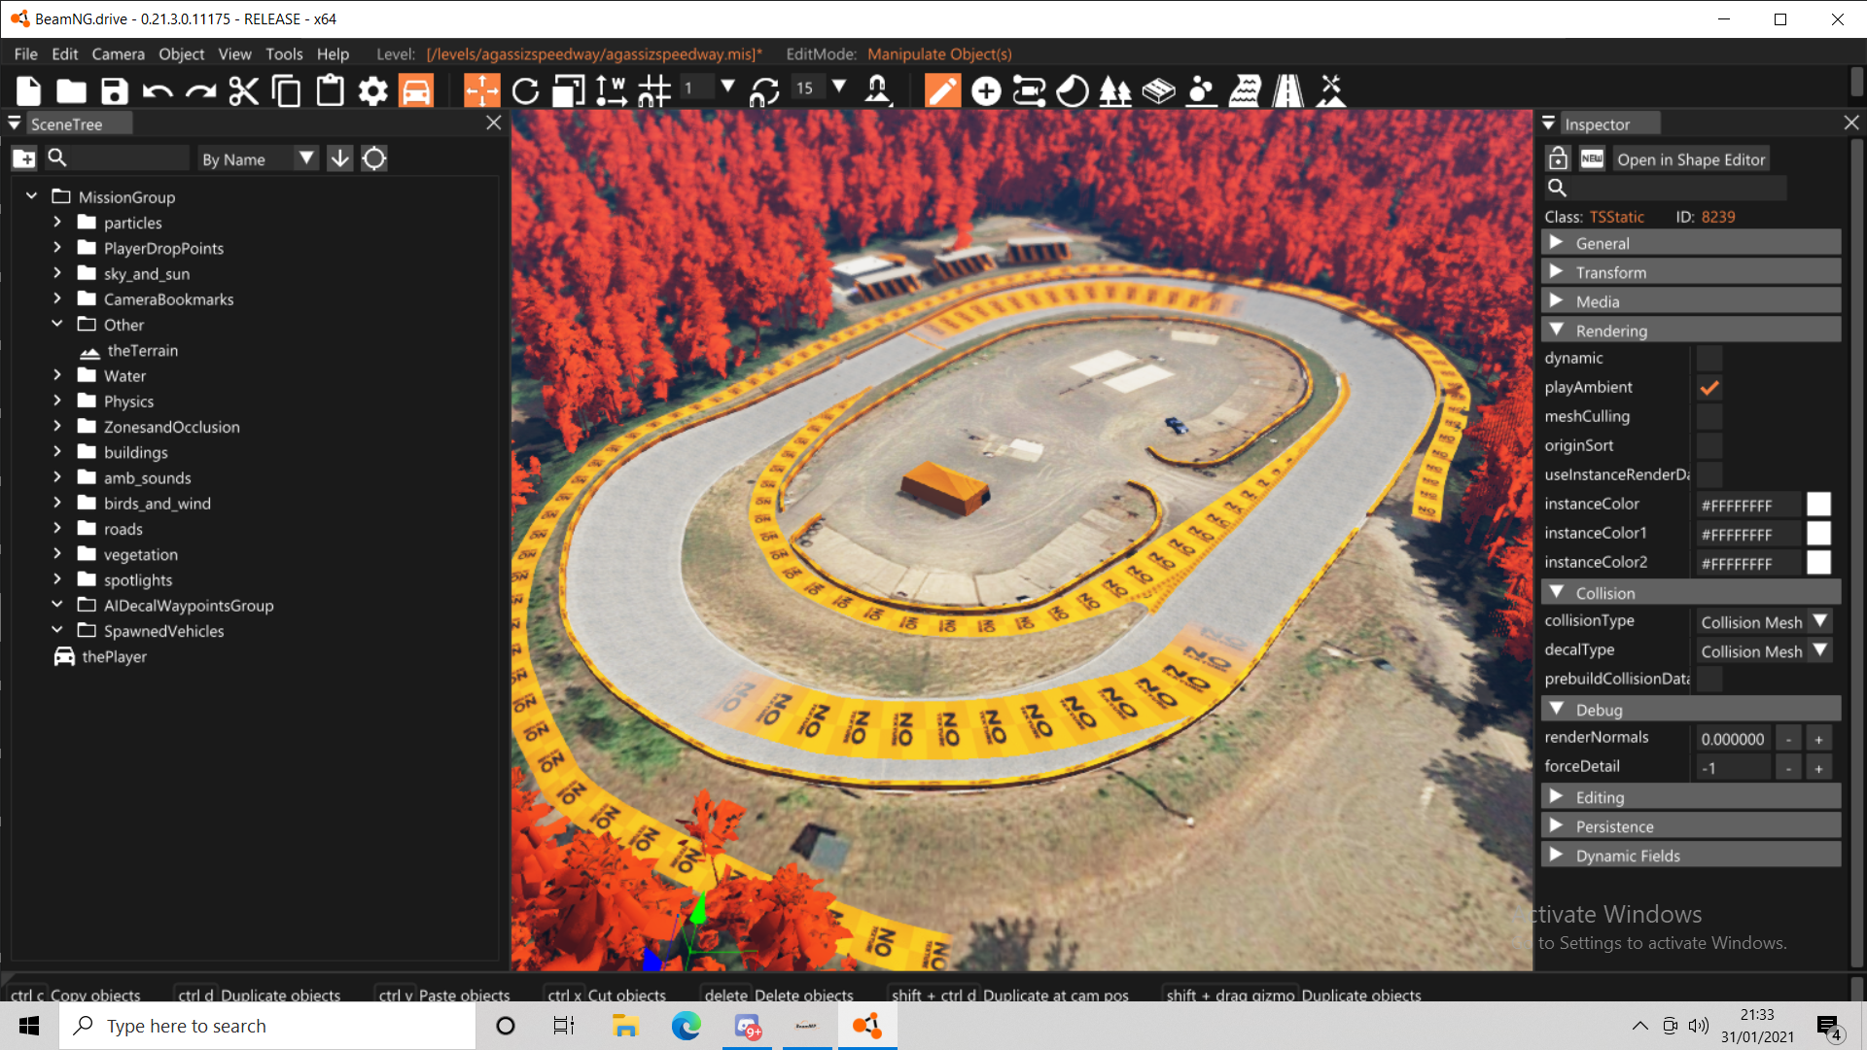This screenshot has width=1867, height=1050.
Task: Open the File menu
Action: [x=26, y=53]
